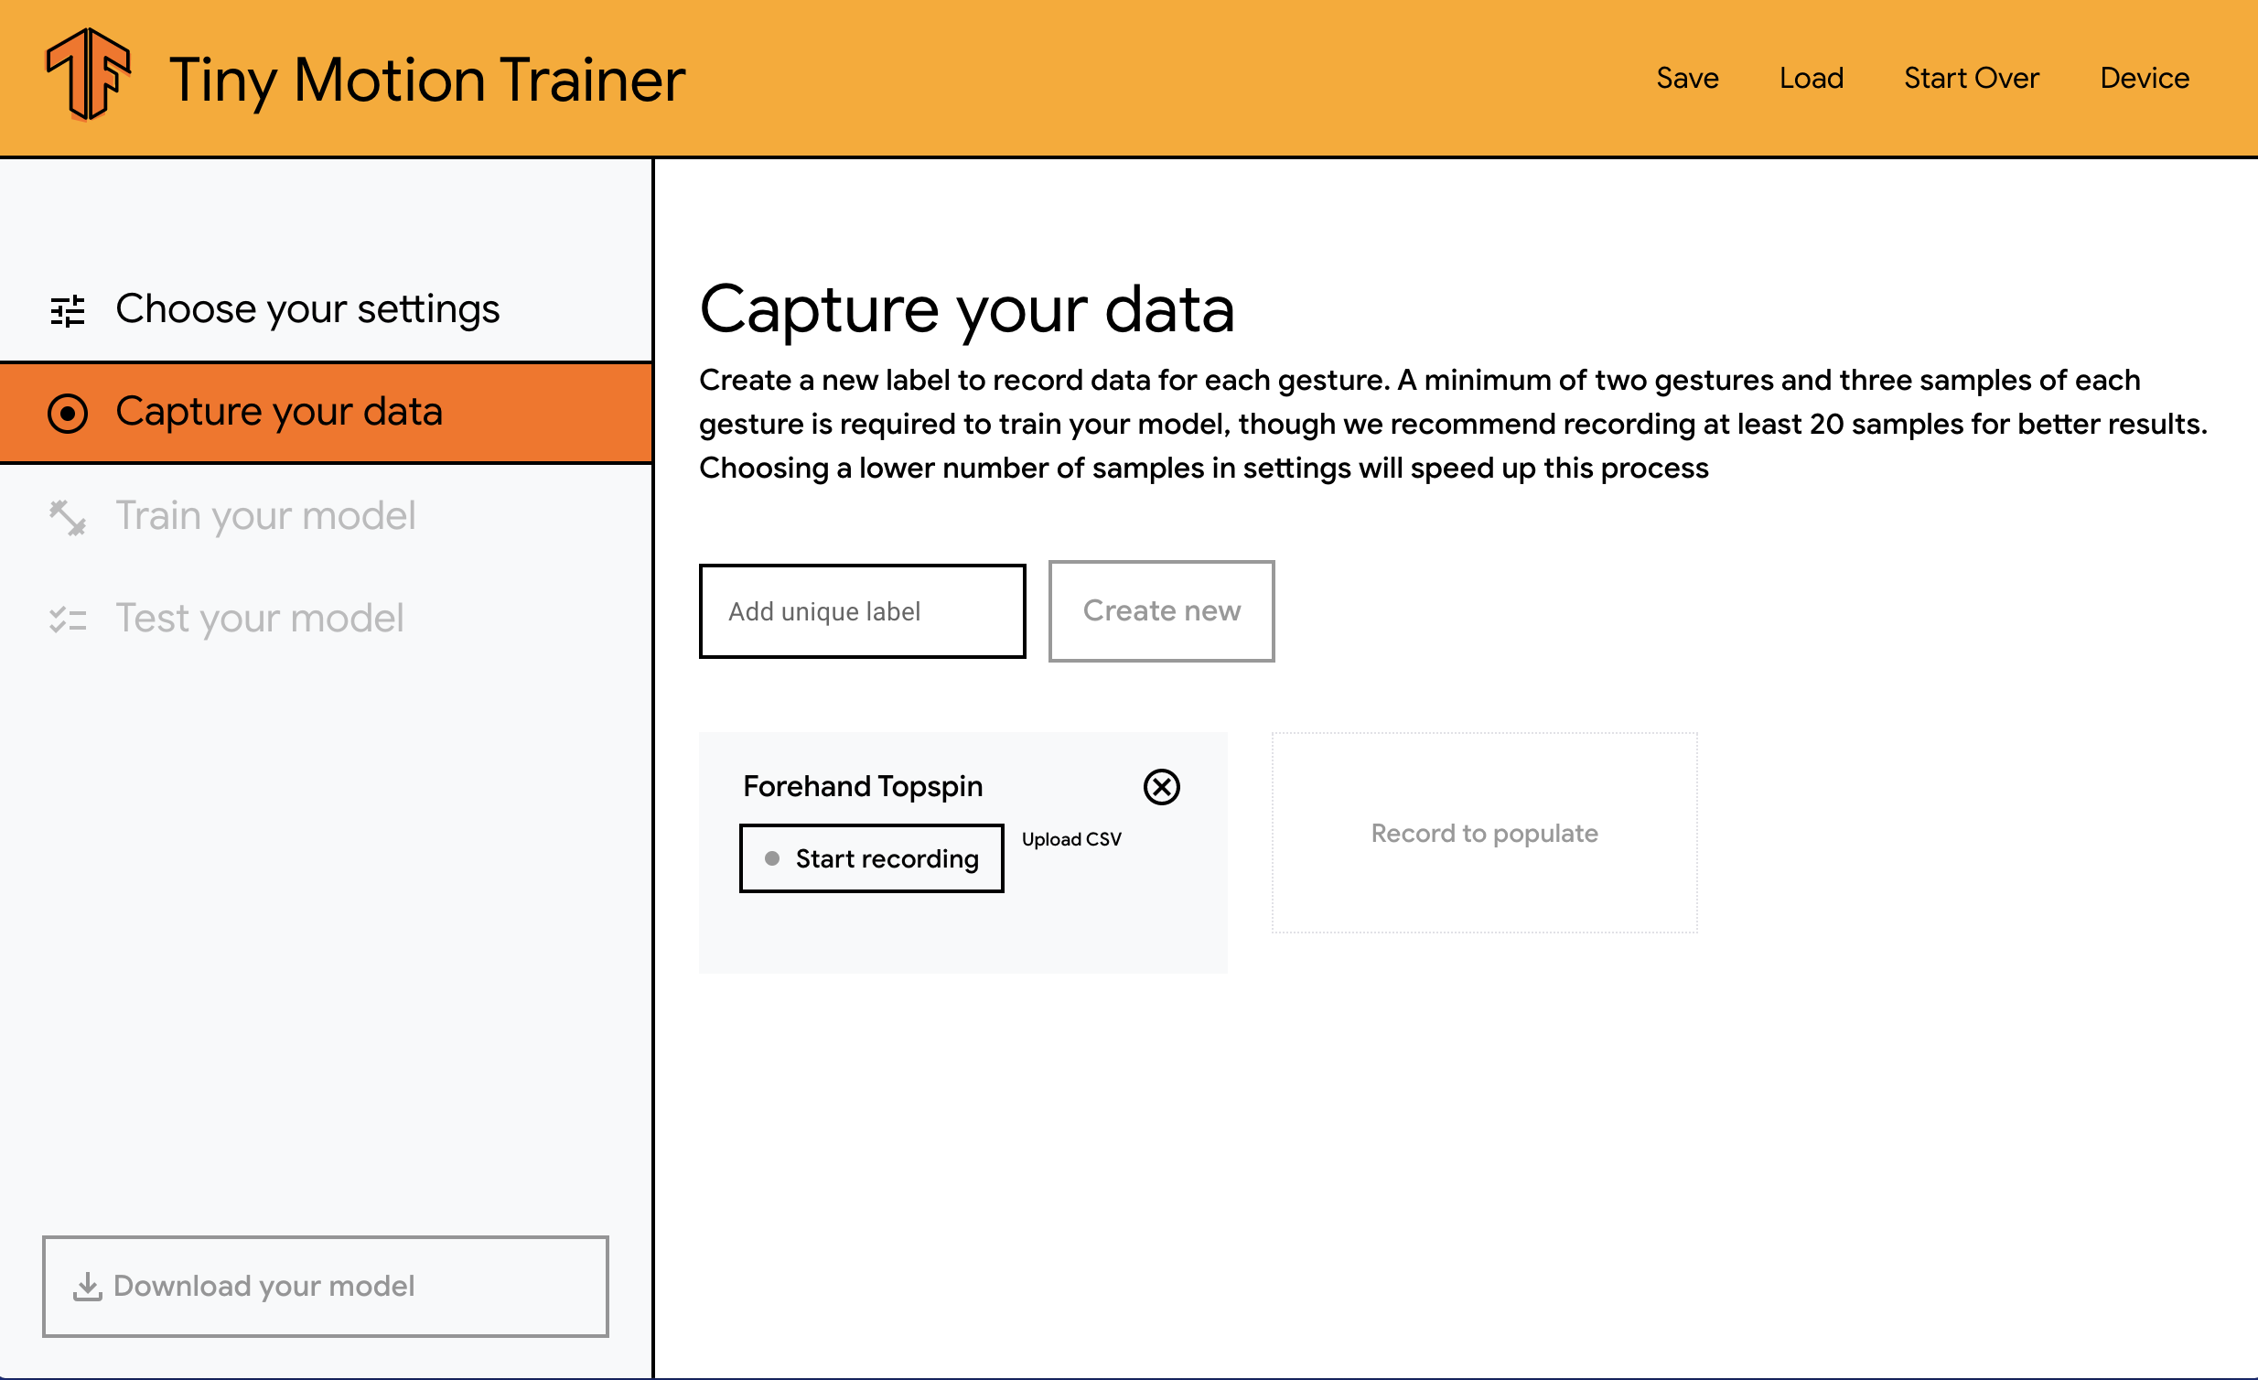Click the Start recording button

[x=873, y=857]
